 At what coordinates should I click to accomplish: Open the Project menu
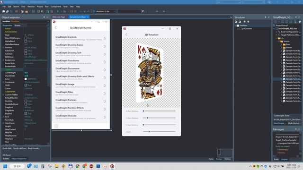click(40, 7)
